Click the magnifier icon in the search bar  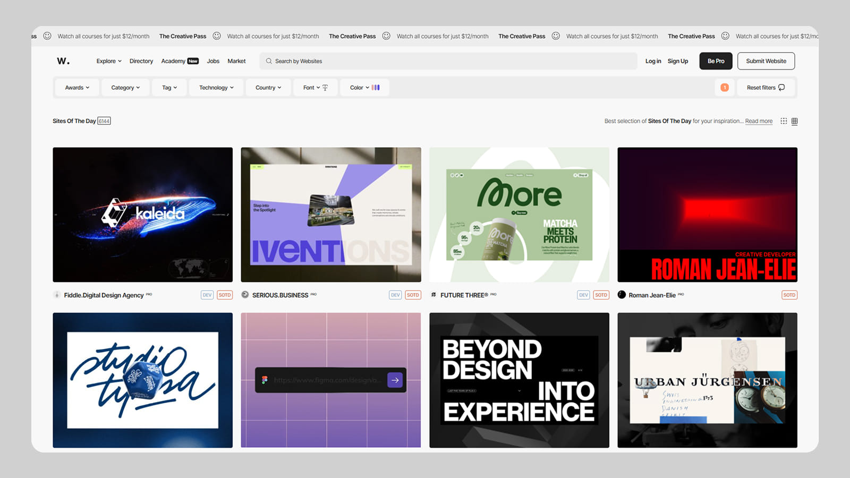(x=269, y=61)
